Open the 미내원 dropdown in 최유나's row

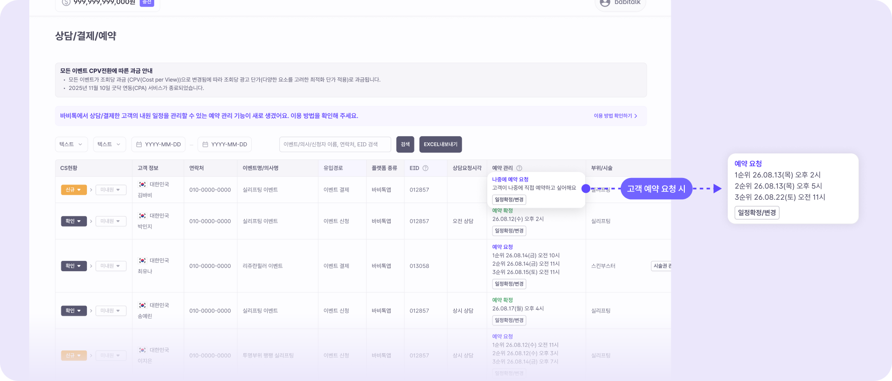111,266
